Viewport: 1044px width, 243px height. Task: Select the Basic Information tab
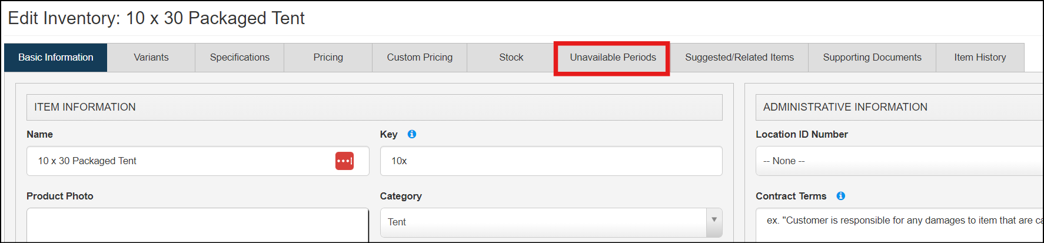56,58
